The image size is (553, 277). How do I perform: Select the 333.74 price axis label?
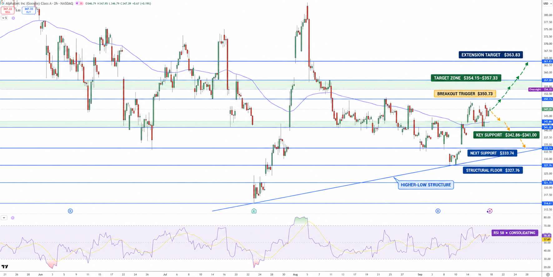547,148
